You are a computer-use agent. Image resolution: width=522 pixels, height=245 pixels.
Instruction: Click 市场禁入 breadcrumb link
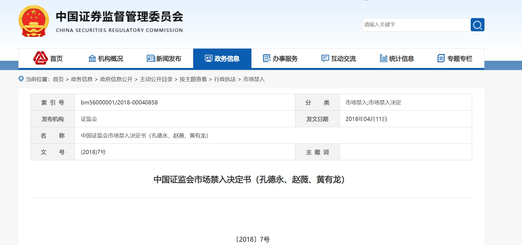[254, 79]
